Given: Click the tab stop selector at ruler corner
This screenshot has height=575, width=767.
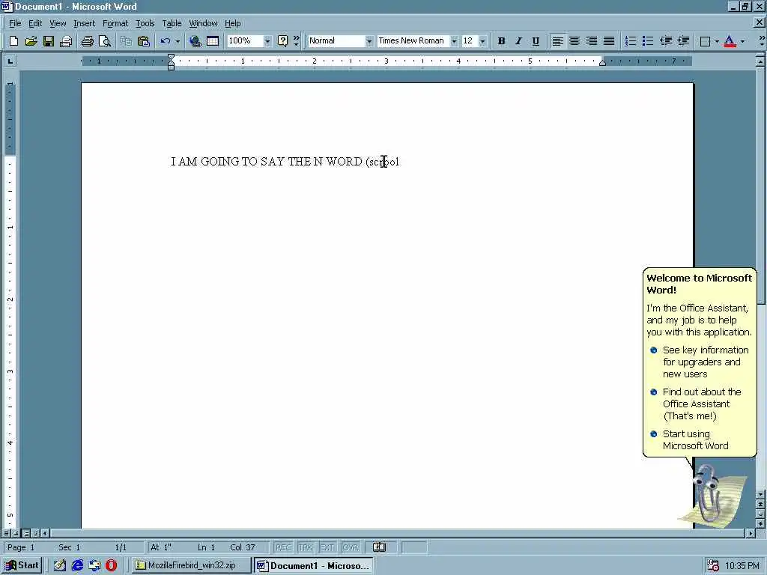Looking at the screenshot, I should point(10,61).
